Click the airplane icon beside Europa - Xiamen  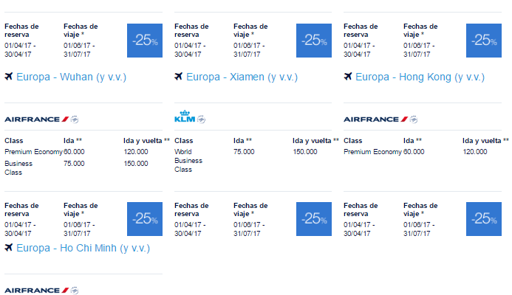[x=178, y=77]
